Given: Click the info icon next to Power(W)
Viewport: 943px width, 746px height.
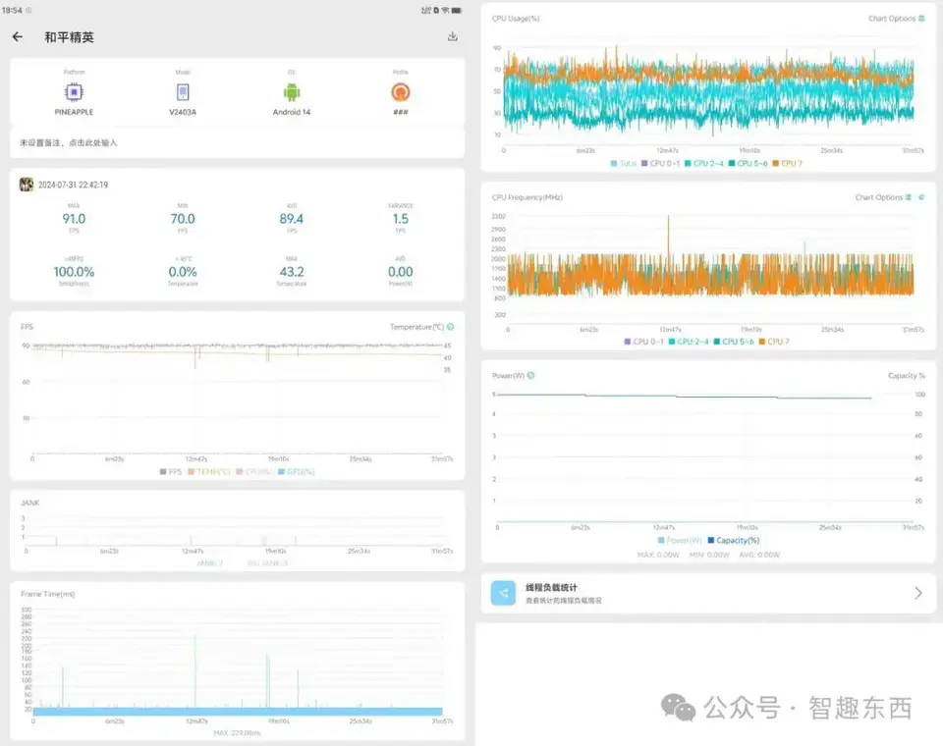Looking at the screenshot, I should [531, 376].
